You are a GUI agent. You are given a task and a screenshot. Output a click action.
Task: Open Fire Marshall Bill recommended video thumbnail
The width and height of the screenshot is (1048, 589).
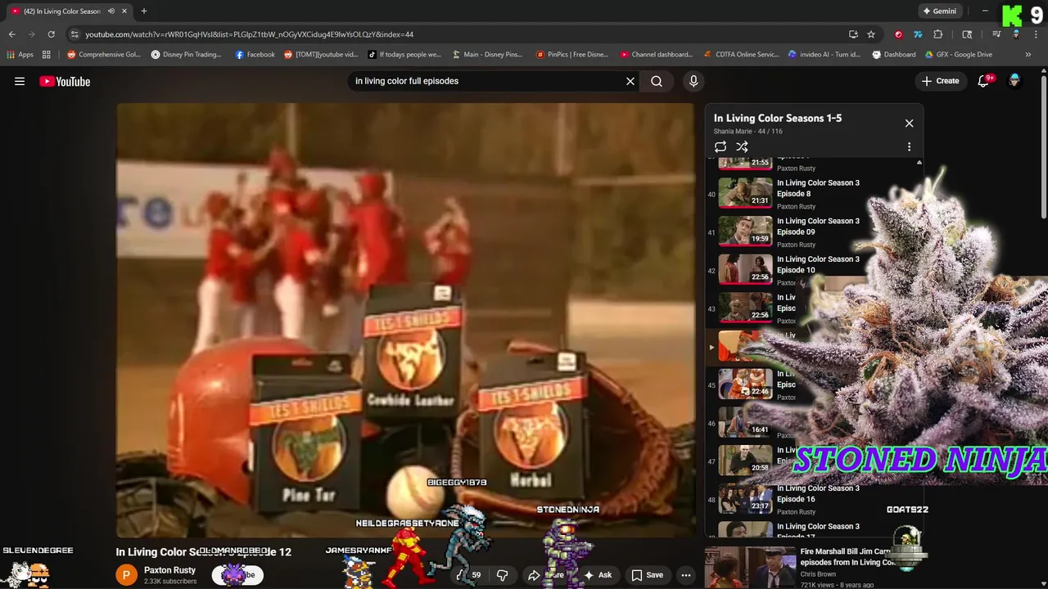(x=751, y=568)
